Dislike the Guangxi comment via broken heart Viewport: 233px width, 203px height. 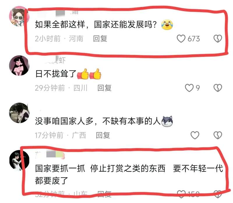218,135
